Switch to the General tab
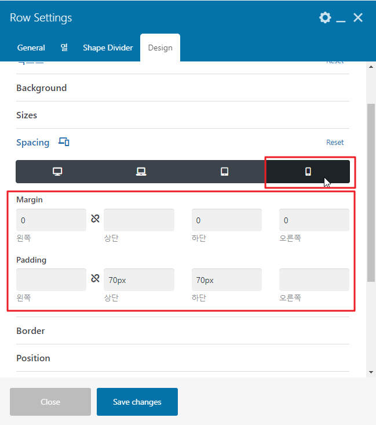The width and height of the screenshot is (376, 425). (31, 48)
